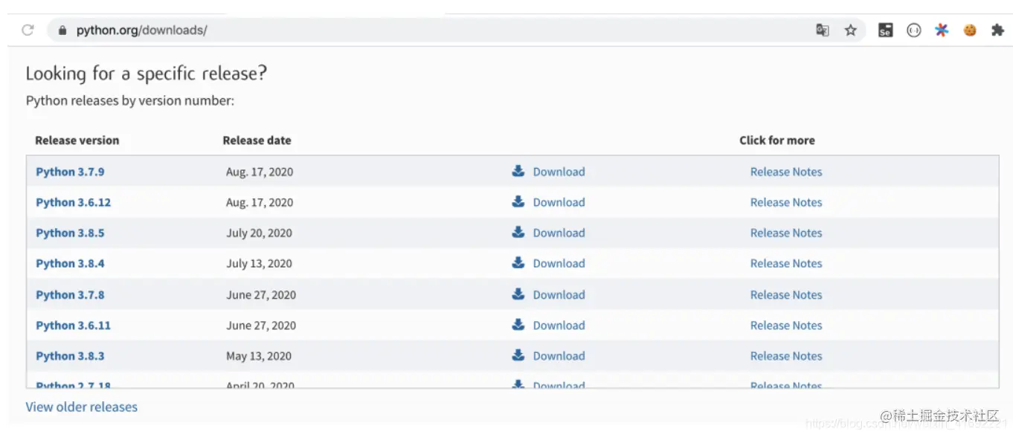Viewport: 1013px width, 437px height.
Task: Open the Python 3.7.8 release page
Action: pos(70,295)
